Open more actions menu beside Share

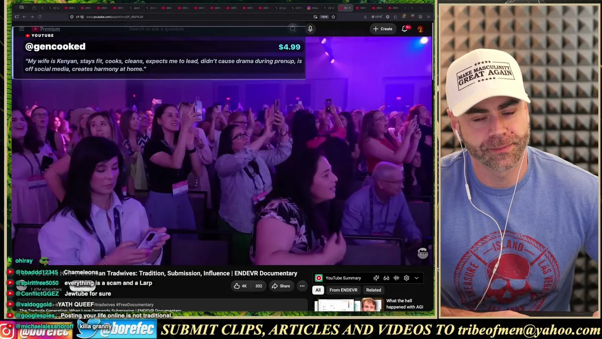pyautogui.click(x=302, y=286)
